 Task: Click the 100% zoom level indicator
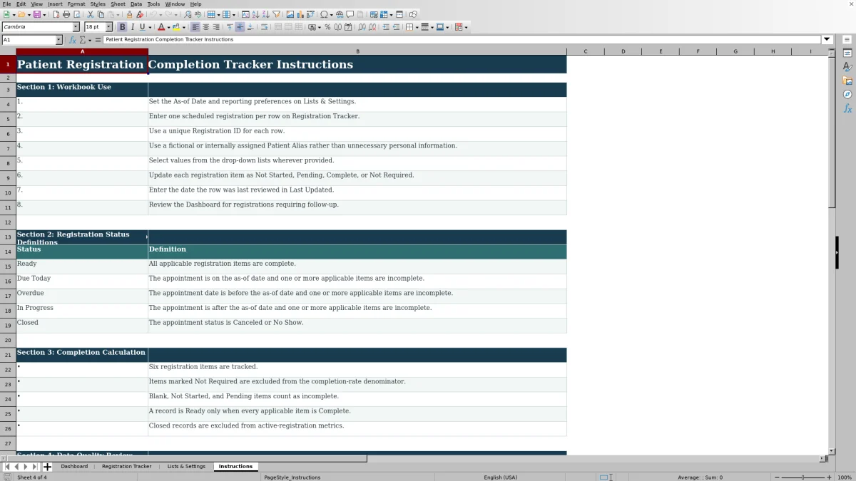point(844,477)
